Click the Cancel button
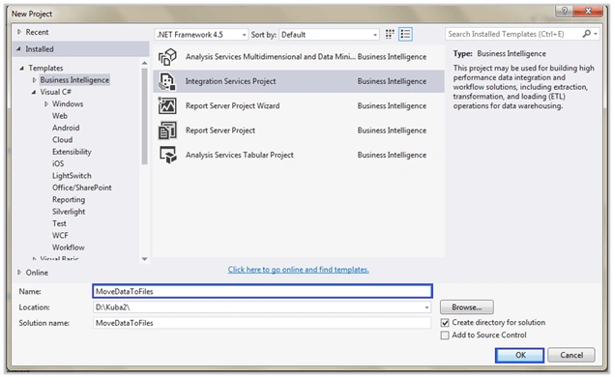This screenshot has width=614, height=378. [571, 355]
